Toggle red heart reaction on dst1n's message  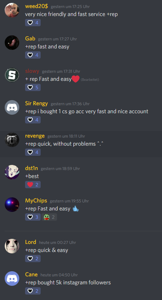tap(33, 185)
